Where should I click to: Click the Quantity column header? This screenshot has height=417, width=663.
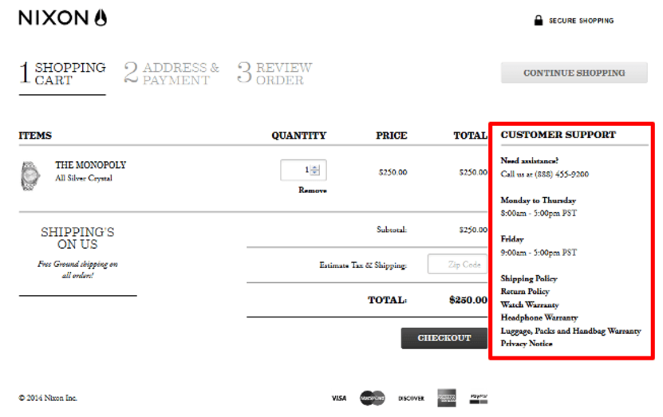[299, 136]
